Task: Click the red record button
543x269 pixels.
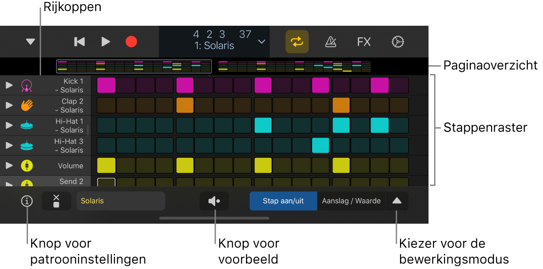Action: pos(131,42)
